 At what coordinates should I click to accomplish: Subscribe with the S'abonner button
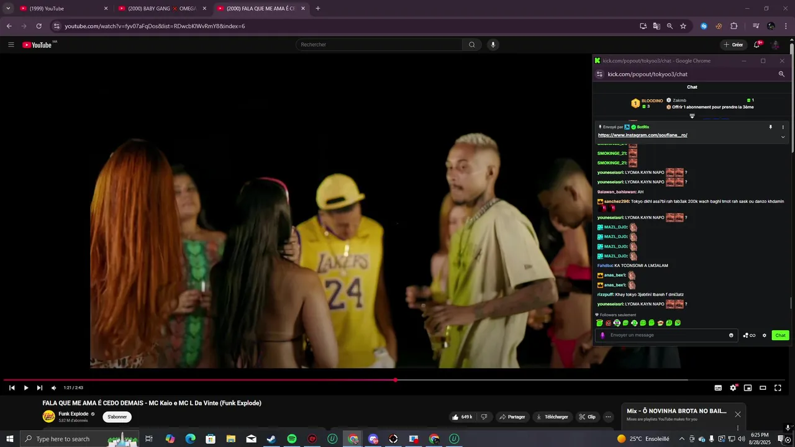[x=117, y=417]
